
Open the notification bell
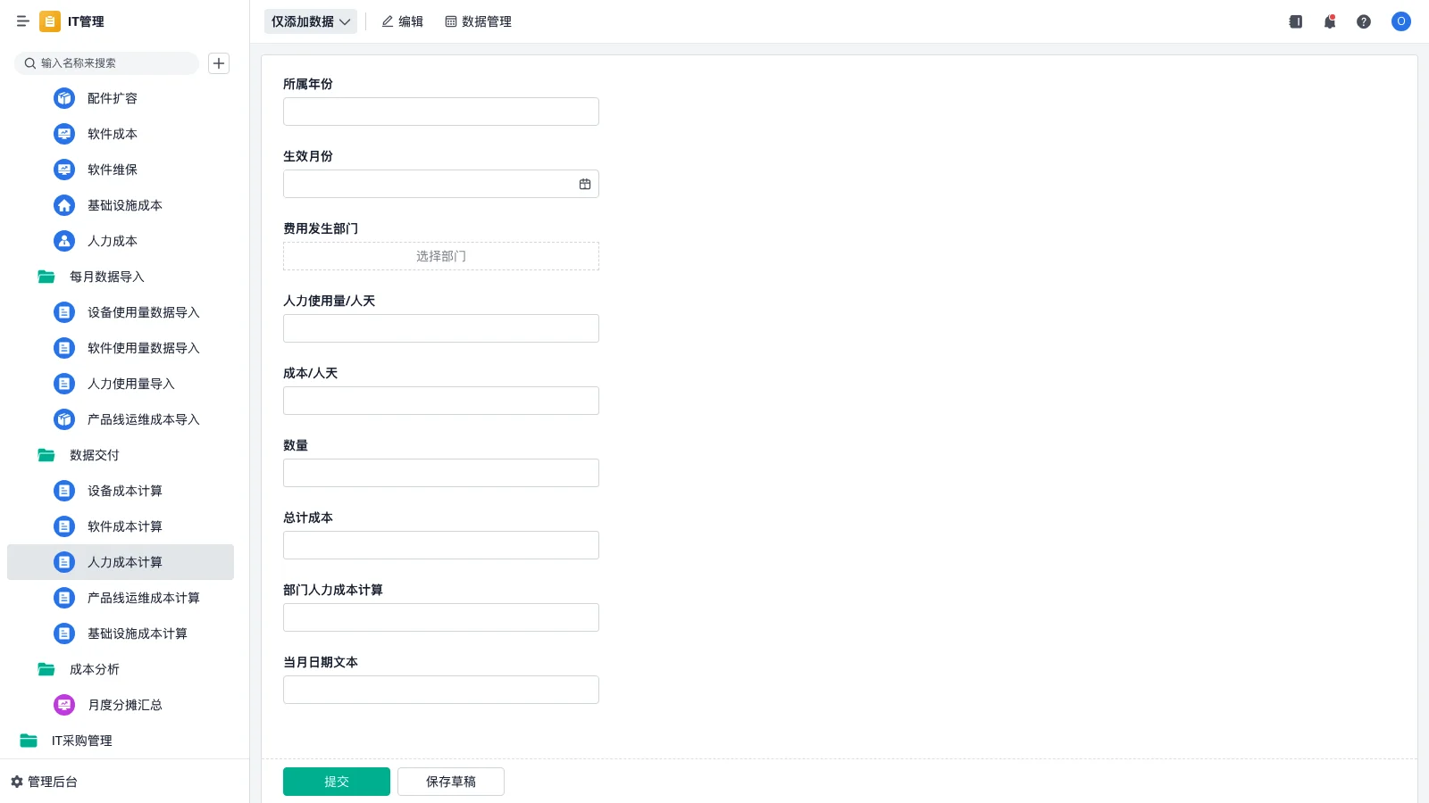1330,21
